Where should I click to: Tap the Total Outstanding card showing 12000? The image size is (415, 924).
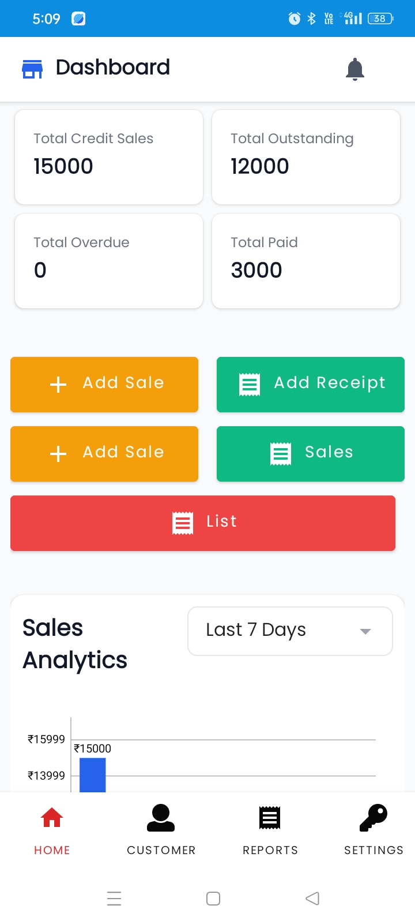(305, 157)
